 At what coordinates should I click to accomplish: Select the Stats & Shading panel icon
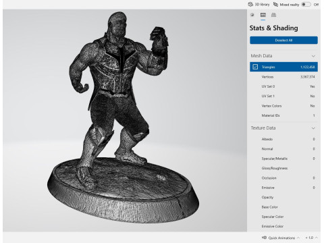pos(263,15)
